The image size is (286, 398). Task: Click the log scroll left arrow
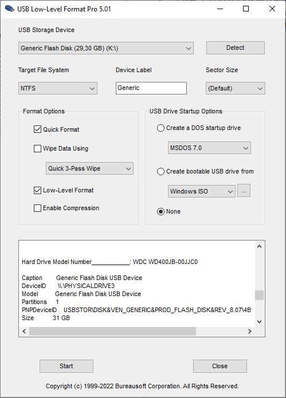[x=24, y=331]
